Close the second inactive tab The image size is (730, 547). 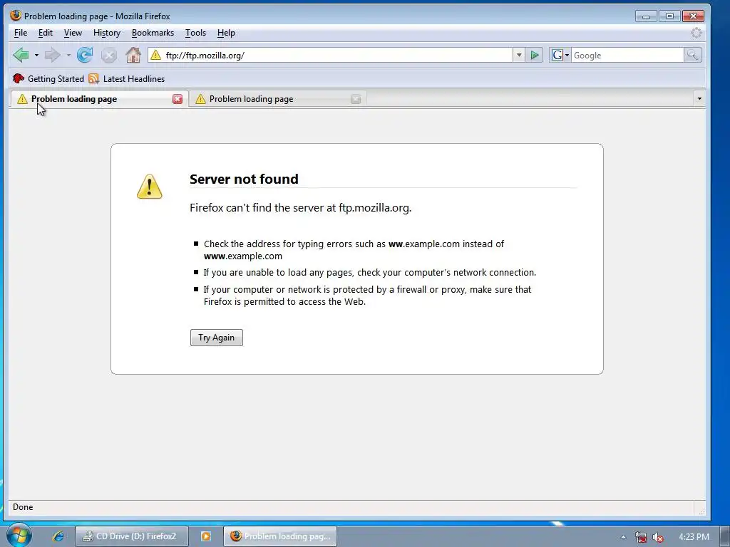coord(356,99)
